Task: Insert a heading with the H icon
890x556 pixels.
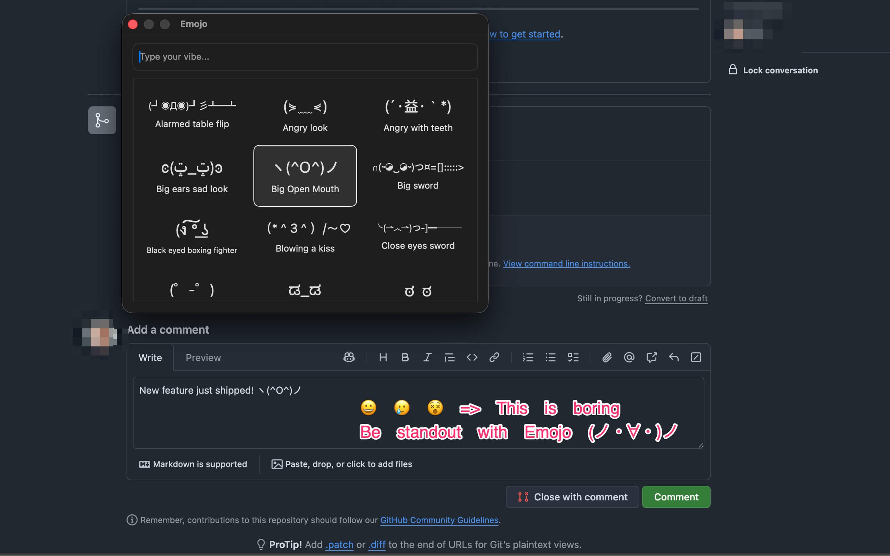Action: [x=383, y=358]
